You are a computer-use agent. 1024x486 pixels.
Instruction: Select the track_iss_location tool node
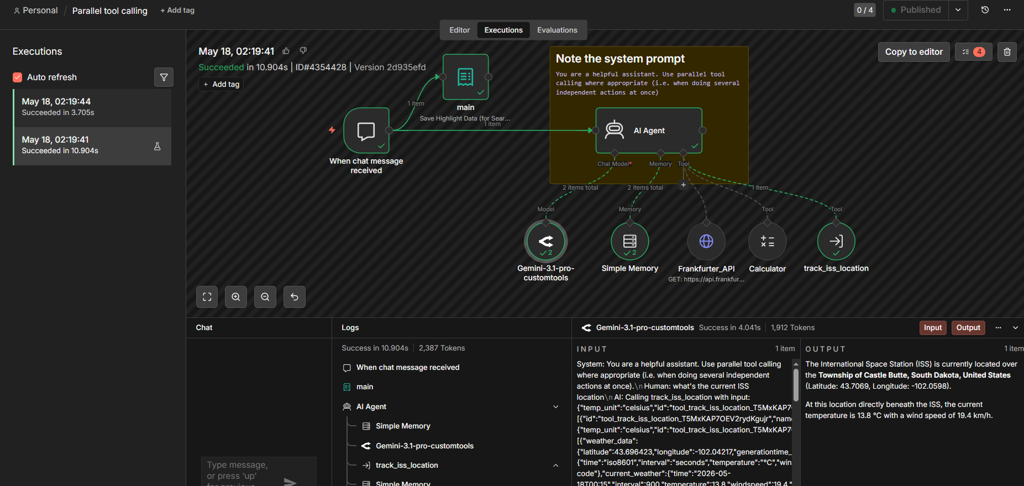(x=836, y=241)
